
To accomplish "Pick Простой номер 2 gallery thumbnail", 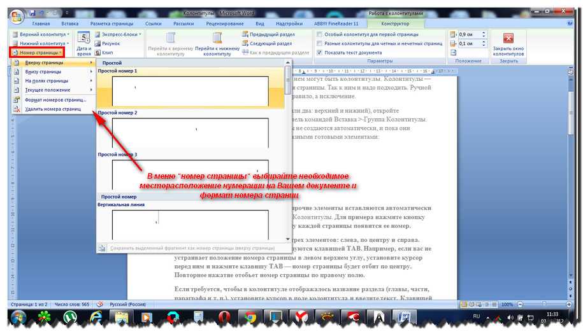I will click(190, 132).
